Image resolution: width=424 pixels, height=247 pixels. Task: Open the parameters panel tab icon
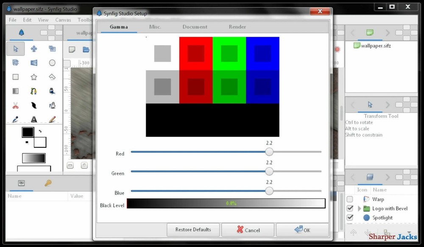click(21, 183)
